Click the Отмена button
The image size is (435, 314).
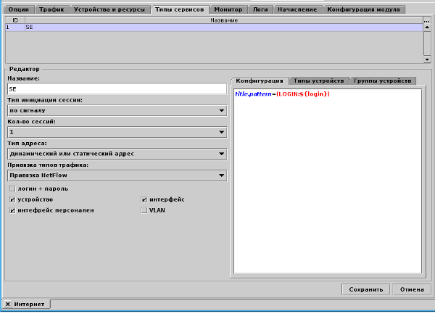[x=412, y=289]
